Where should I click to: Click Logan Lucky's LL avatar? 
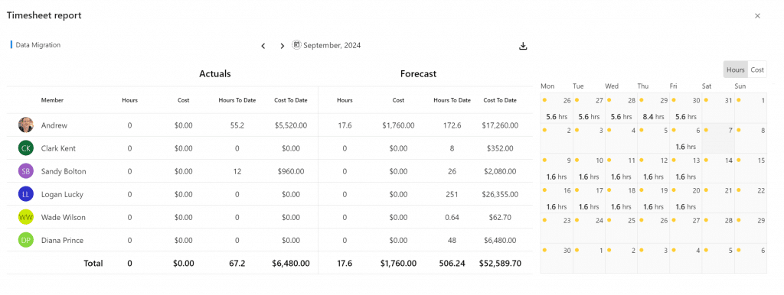(25, 194)
